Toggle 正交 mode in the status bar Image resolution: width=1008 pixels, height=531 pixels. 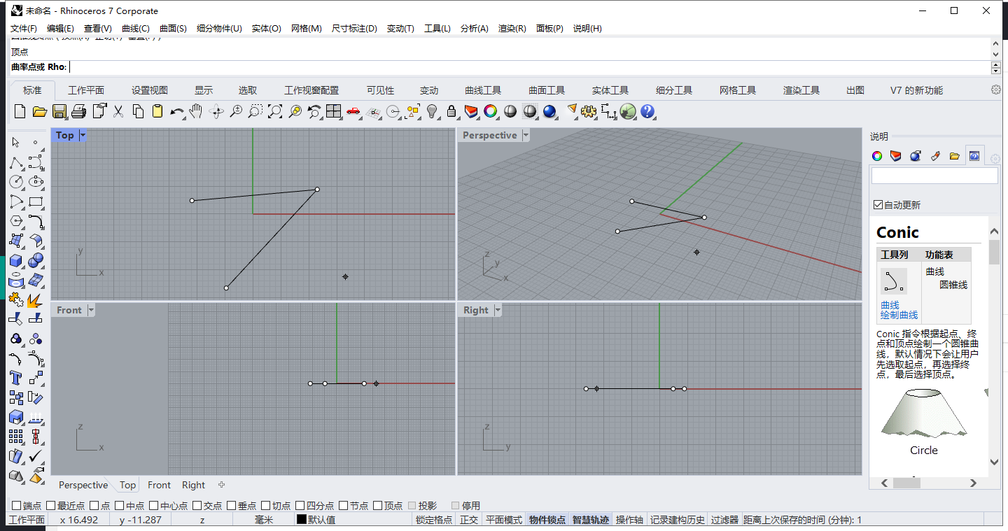coord(469,520)
